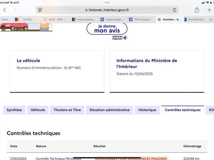Close the HistoVec tab with X icon
214x160 pixels.
click(159, 19)
